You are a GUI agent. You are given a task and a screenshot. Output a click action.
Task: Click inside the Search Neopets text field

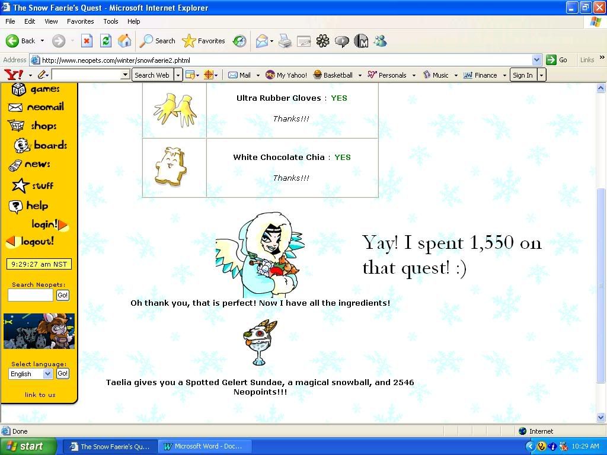(x=31, y=295)
